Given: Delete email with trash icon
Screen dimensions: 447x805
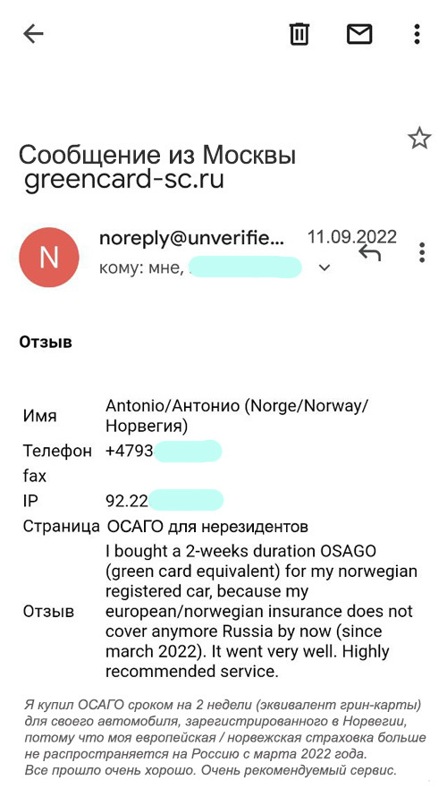Looking at the screenshot, I should pyautogui.click(x=299, y=34).
